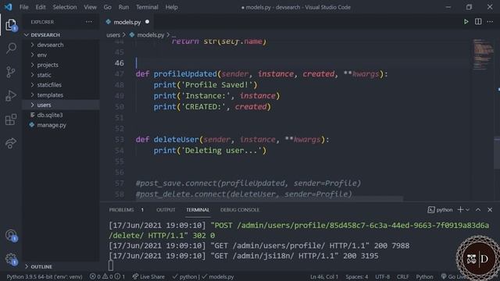This screenshot has width=500, height=281.
Task: Switch to the DEBUG CONSOLE tab
Action: 240,210
